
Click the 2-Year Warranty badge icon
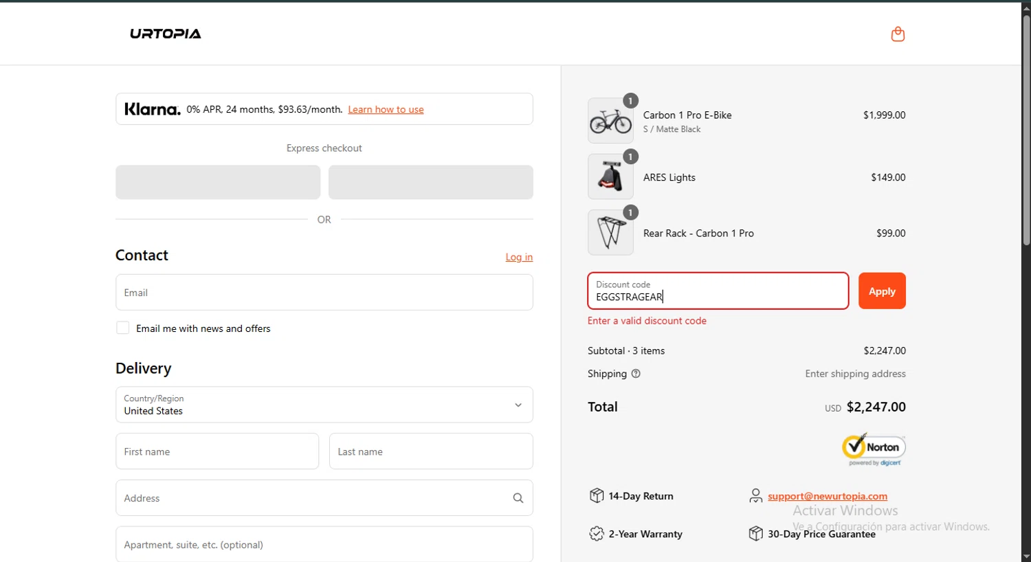pyautogui.click(x=597, y=534)
